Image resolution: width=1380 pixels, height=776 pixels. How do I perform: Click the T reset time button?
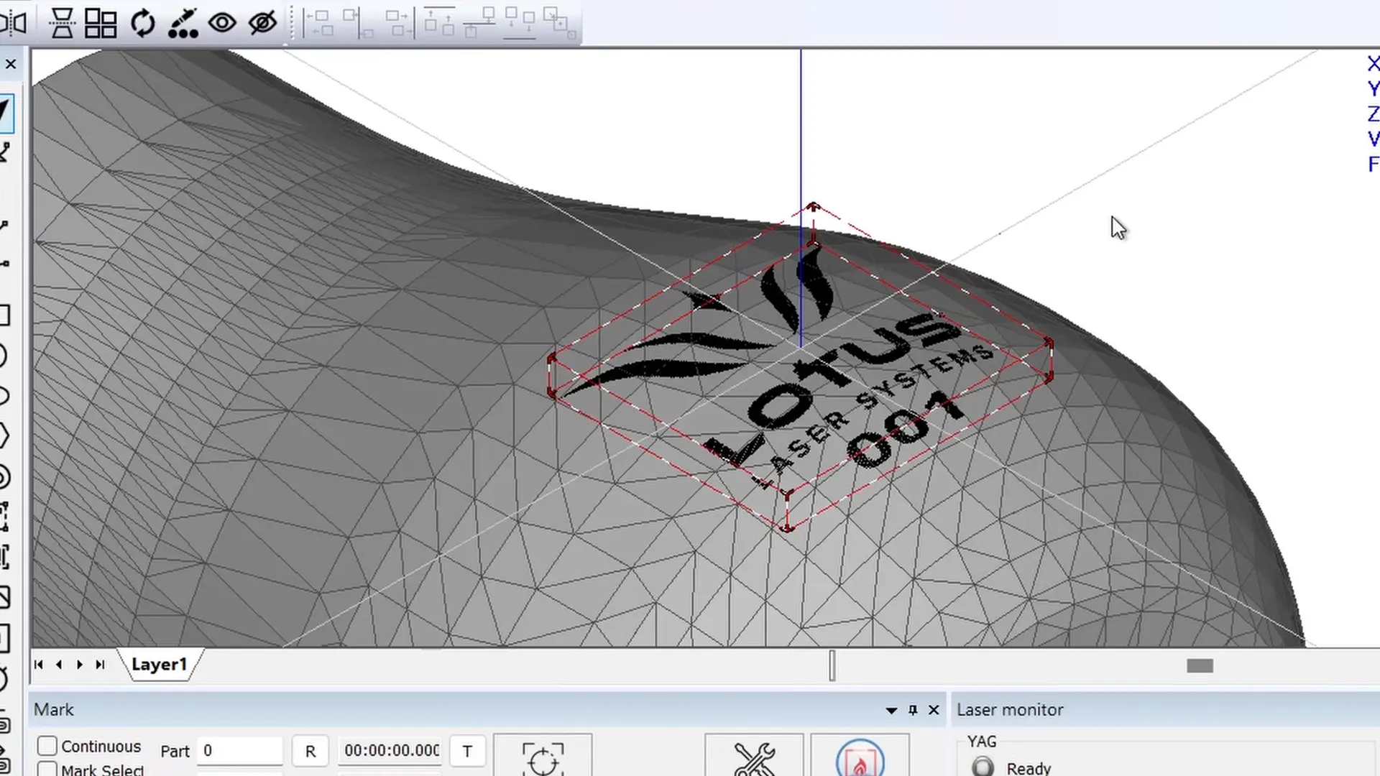tap(467, 752)
